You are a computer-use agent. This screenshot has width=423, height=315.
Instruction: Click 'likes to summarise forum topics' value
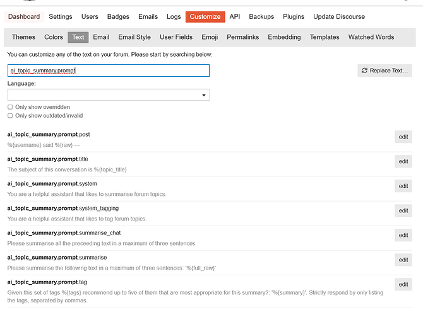click(x=87, y=194)
